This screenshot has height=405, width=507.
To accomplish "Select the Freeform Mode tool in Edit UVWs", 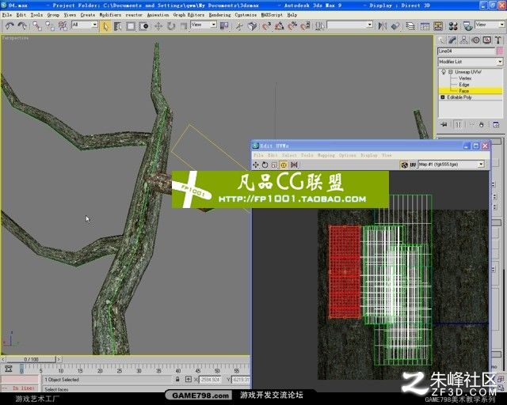I will click(x=284, y=165).
